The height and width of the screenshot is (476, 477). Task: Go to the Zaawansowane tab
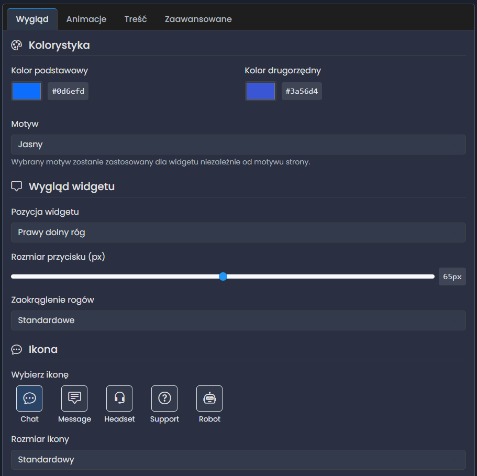click(198, 19)
